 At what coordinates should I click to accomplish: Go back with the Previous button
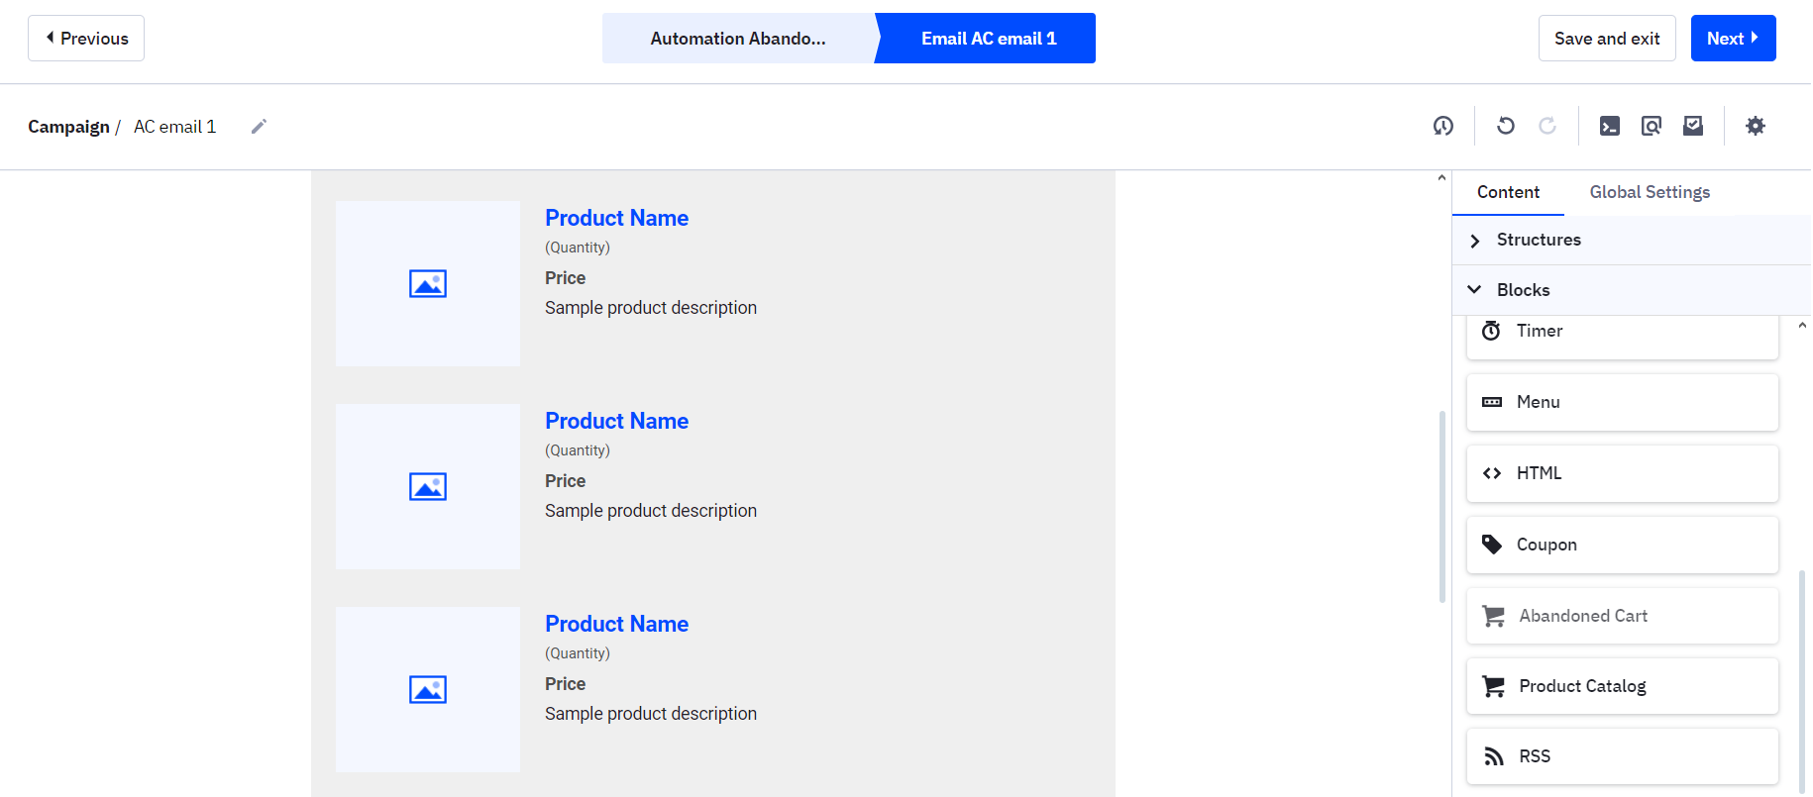point(86,39)
